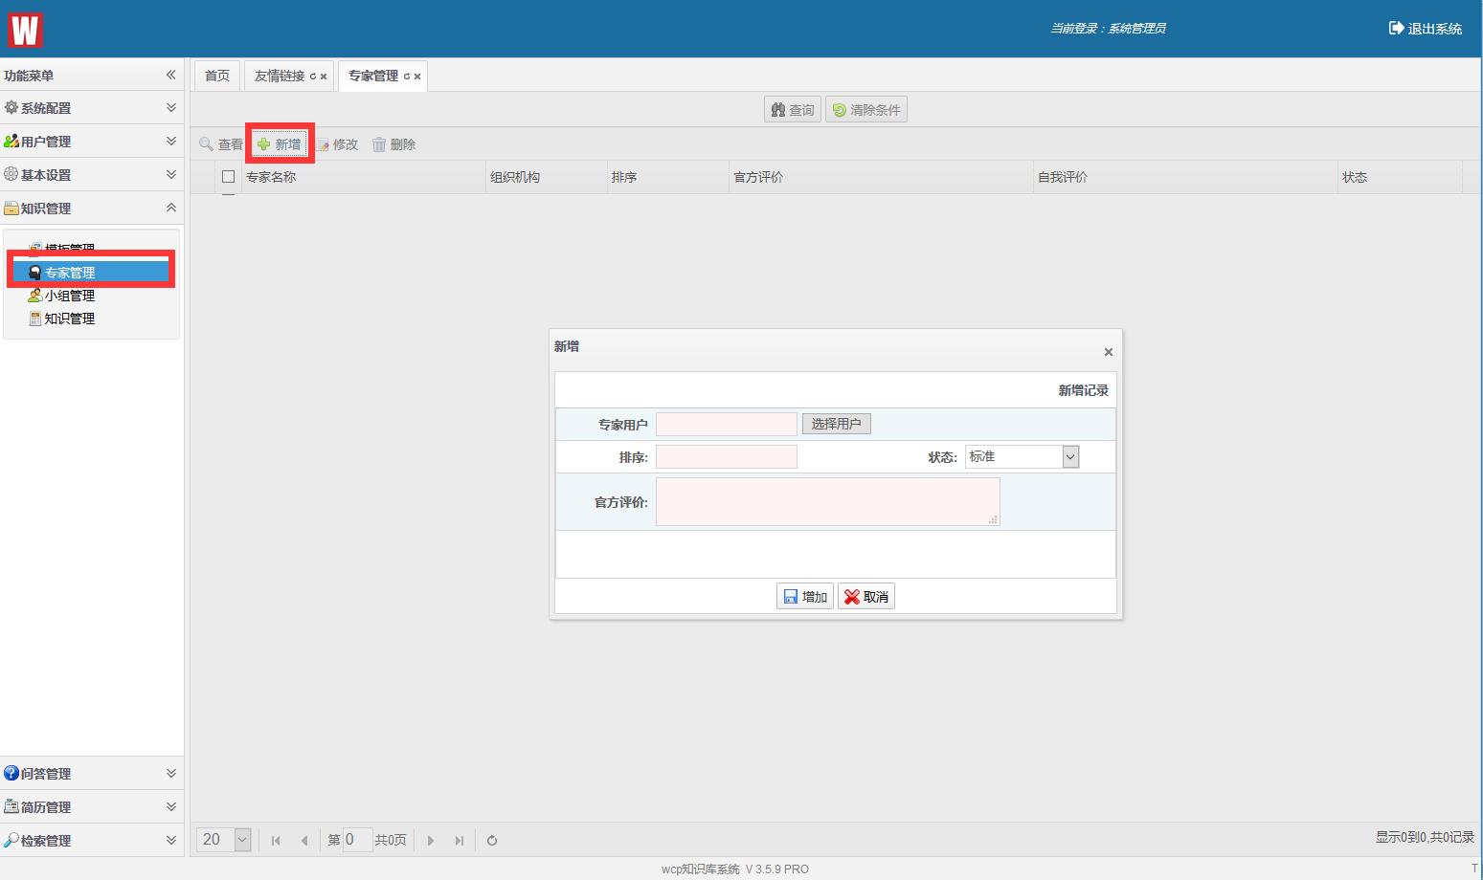Click the 专家用户 input field

tap(727, 424)
